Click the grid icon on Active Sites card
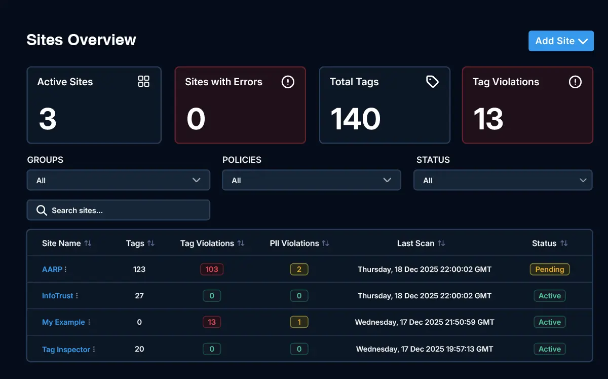This screenshot has height=379, width=608. (x=144, y=82)
